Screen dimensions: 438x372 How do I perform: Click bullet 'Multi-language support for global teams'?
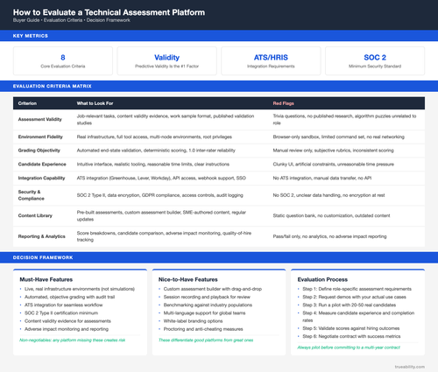coord(204,313)
